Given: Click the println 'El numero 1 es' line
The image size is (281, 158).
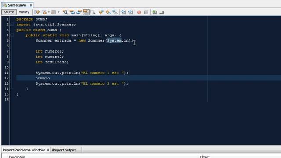Looking at the screenshot, I should (82, 73).
